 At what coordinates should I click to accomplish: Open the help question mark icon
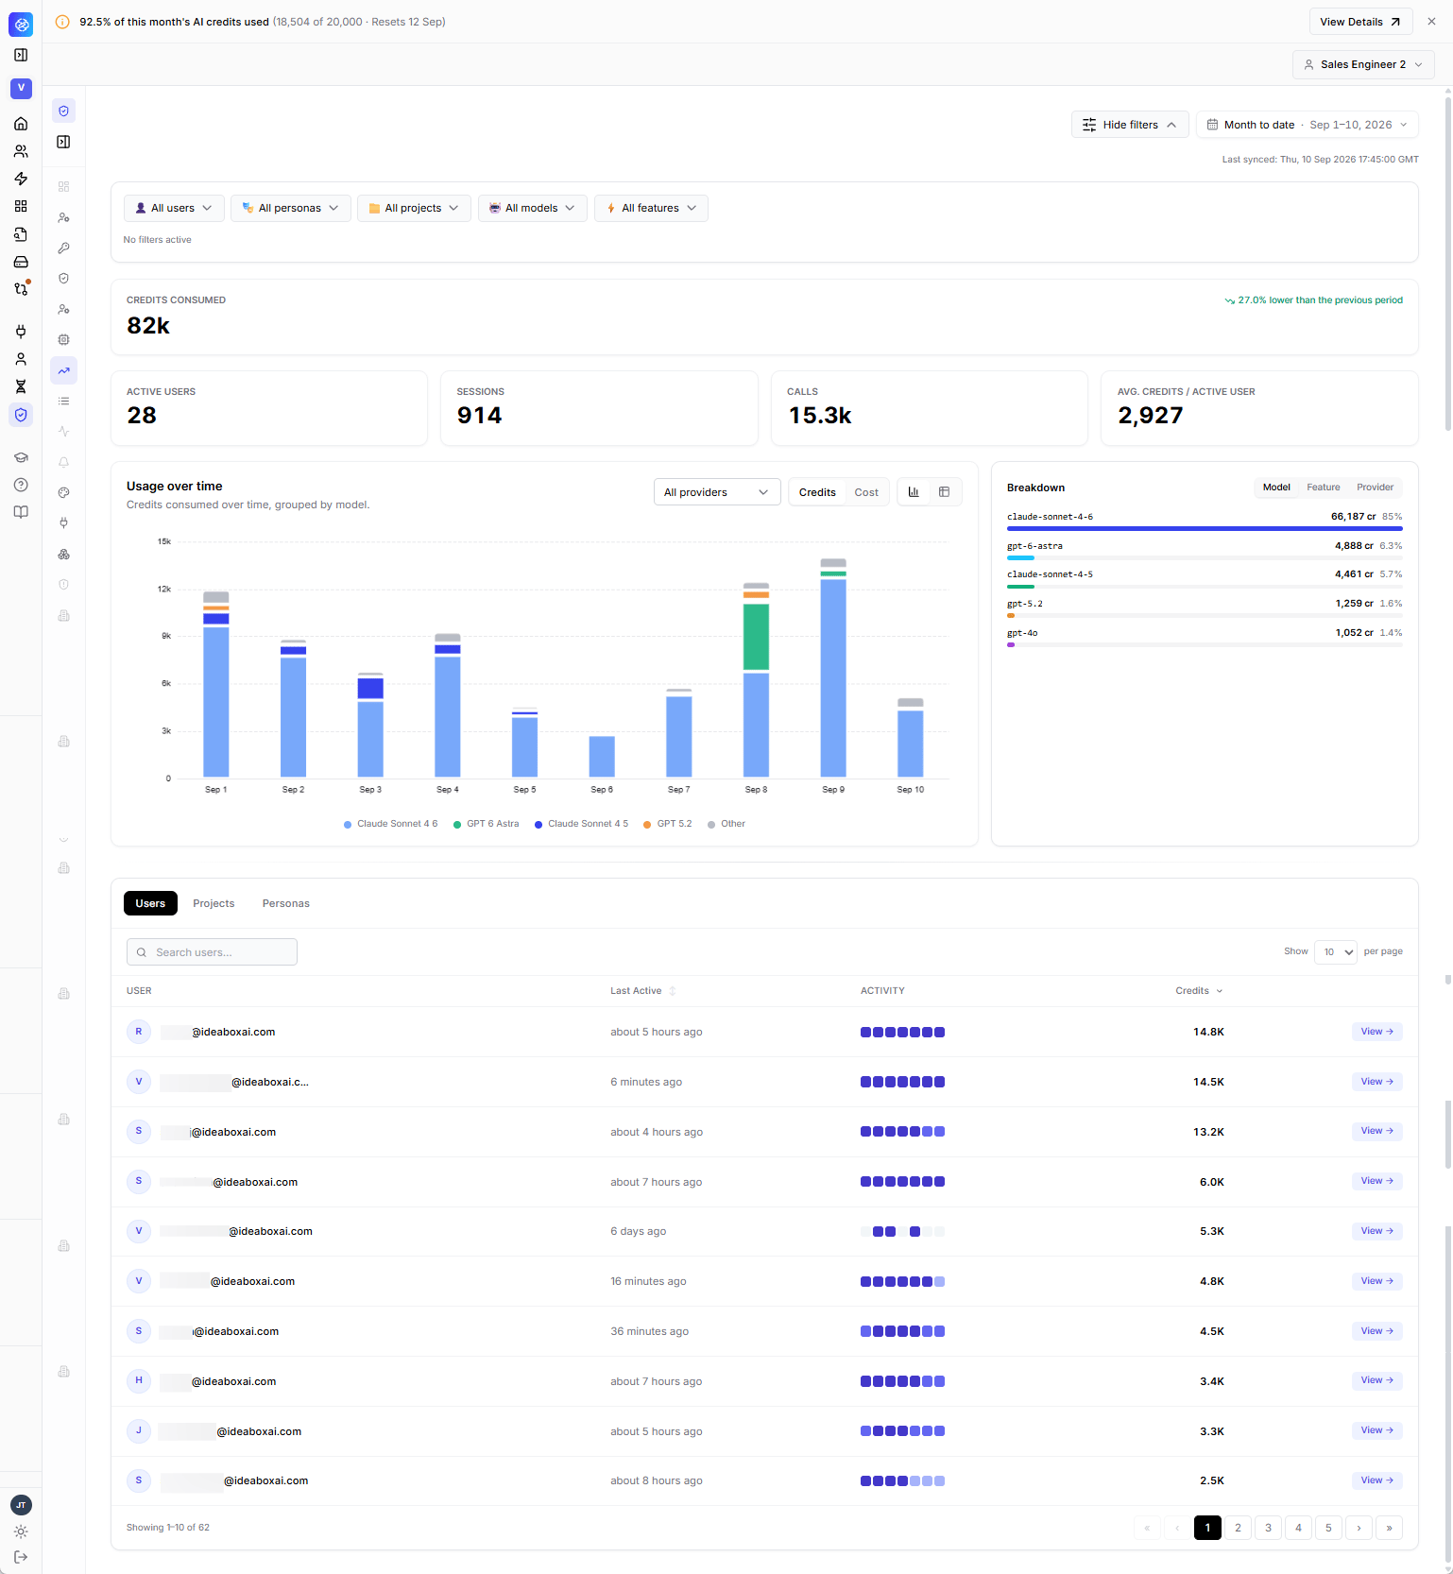(x=21, y=485)
